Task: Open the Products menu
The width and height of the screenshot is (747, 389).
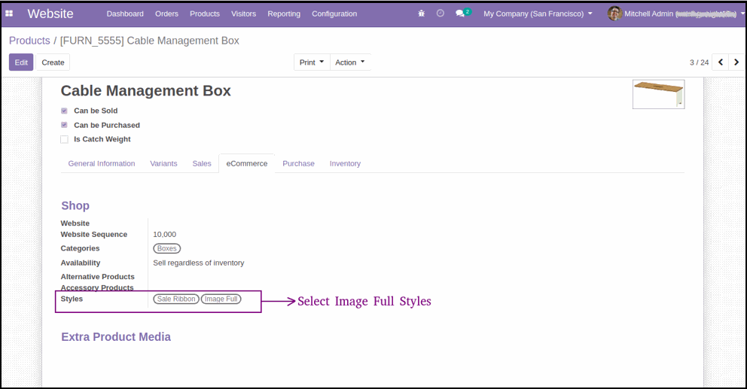Action: point(205,14)
